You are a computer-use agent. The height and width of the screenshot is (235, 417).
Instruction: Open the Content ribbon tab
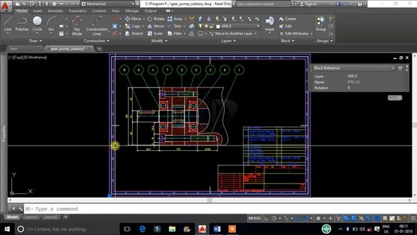pos(99,11)
